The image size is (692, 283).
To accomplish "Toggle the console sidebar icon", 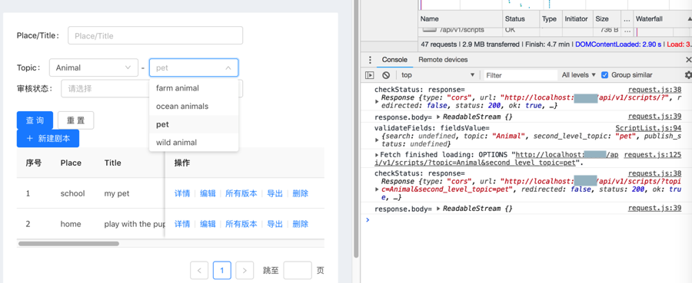I will pyautogui.click(x=370, y=75).
